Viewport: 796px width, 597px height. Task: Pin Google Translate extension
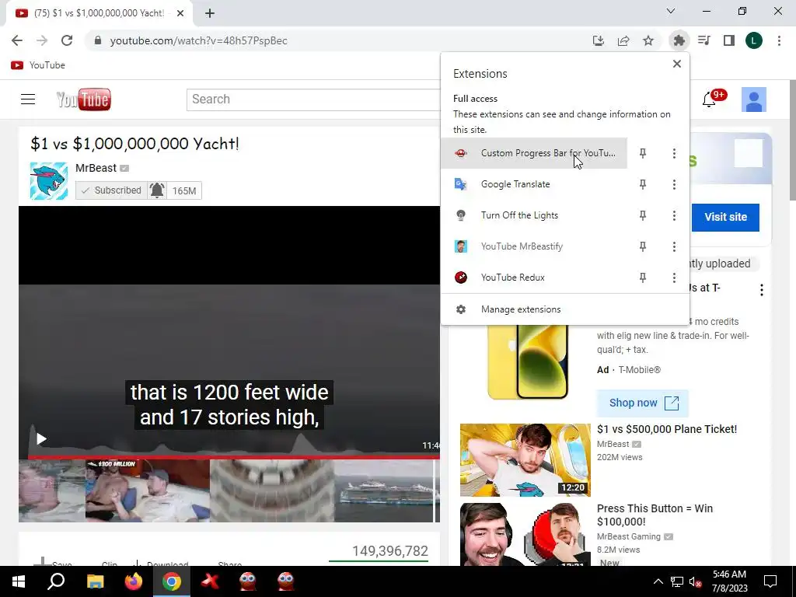[643, 184]
